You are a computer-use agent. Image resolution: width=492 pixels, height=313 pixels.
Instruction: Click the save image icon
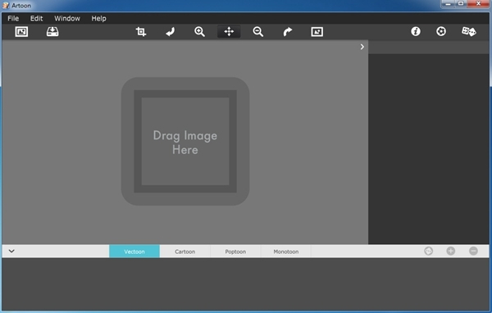52,32
